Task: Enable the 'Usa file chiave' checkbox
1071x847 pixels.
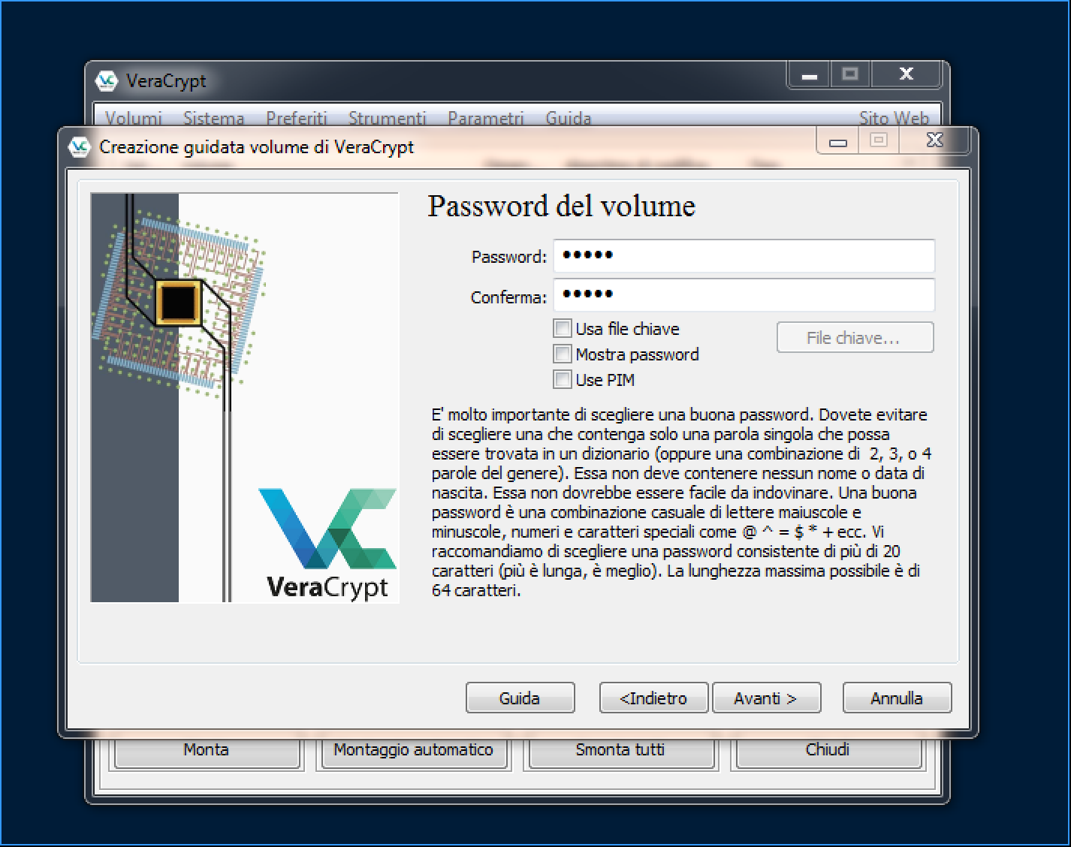Action: click(x=562, y=328)
